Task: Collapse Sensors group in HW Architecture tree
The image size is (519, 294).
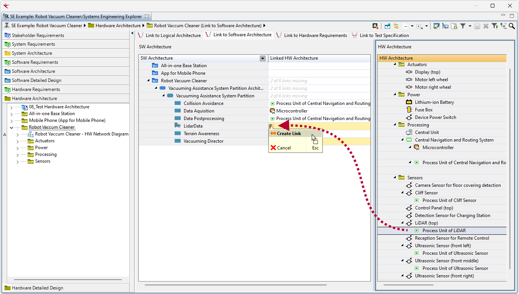Action: click(395, 178)
